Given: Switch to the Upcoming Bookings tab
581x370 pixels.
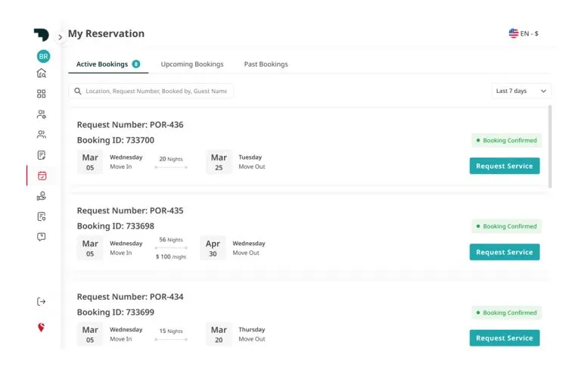Looking at the screenshot, I should (192, 64).
